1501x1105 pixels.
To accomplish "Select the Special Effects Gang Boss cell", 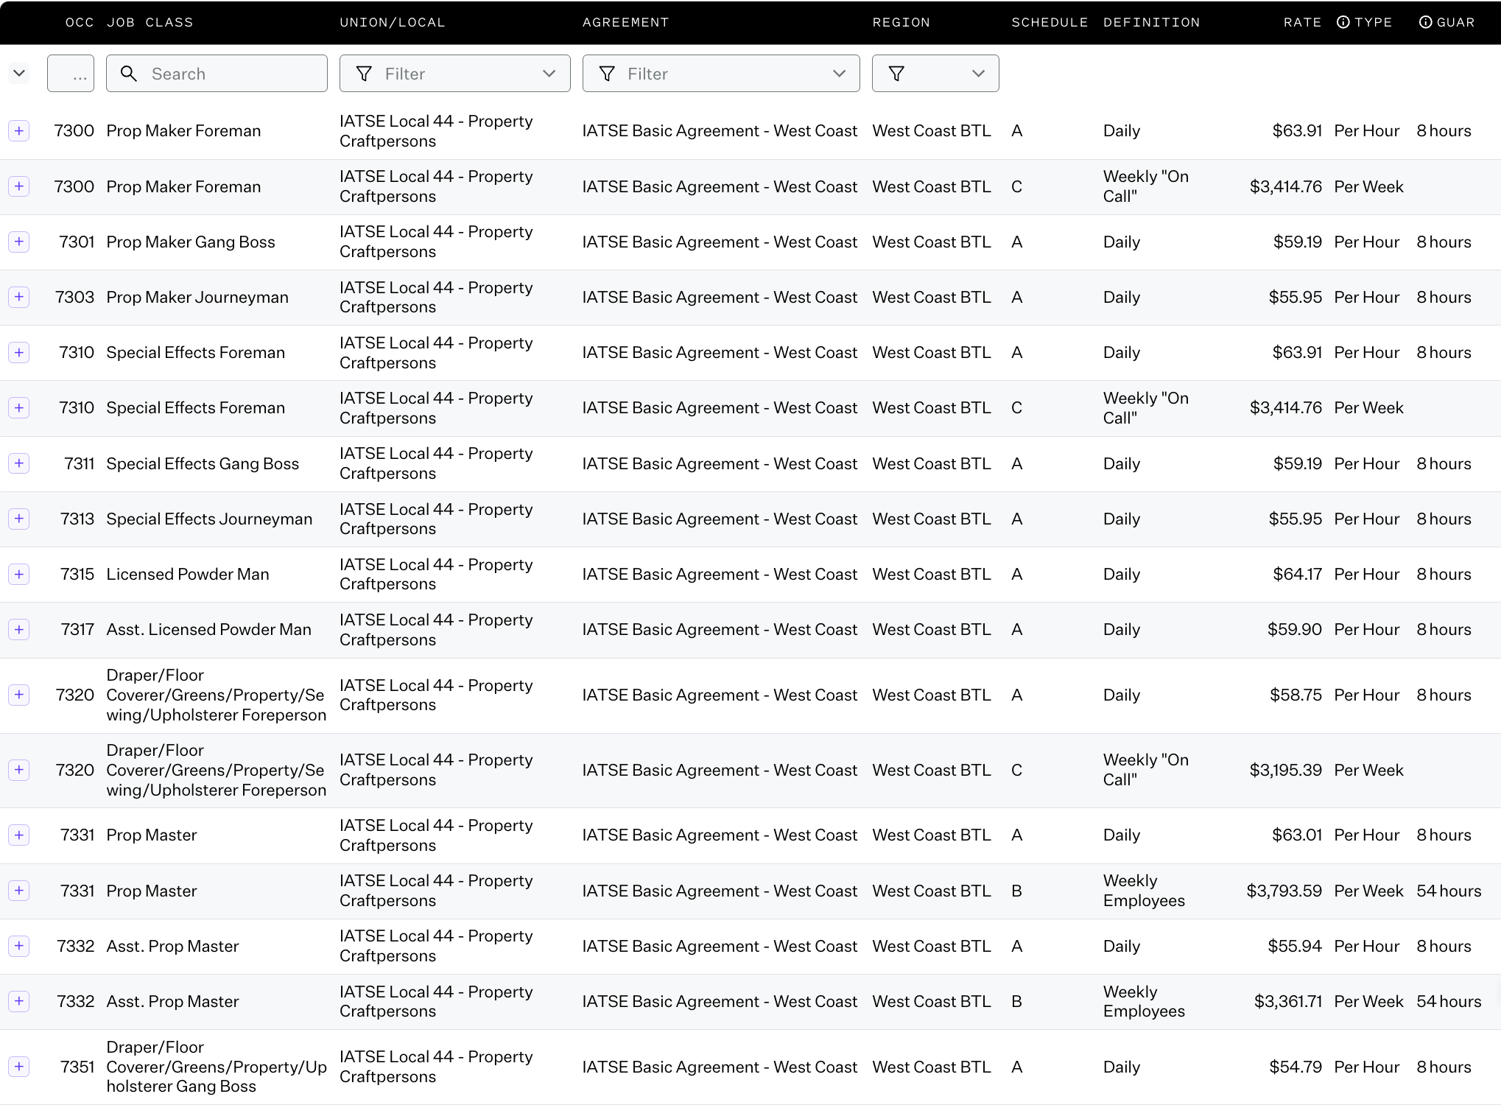I will pyautogui.click(x=203, y=463).
